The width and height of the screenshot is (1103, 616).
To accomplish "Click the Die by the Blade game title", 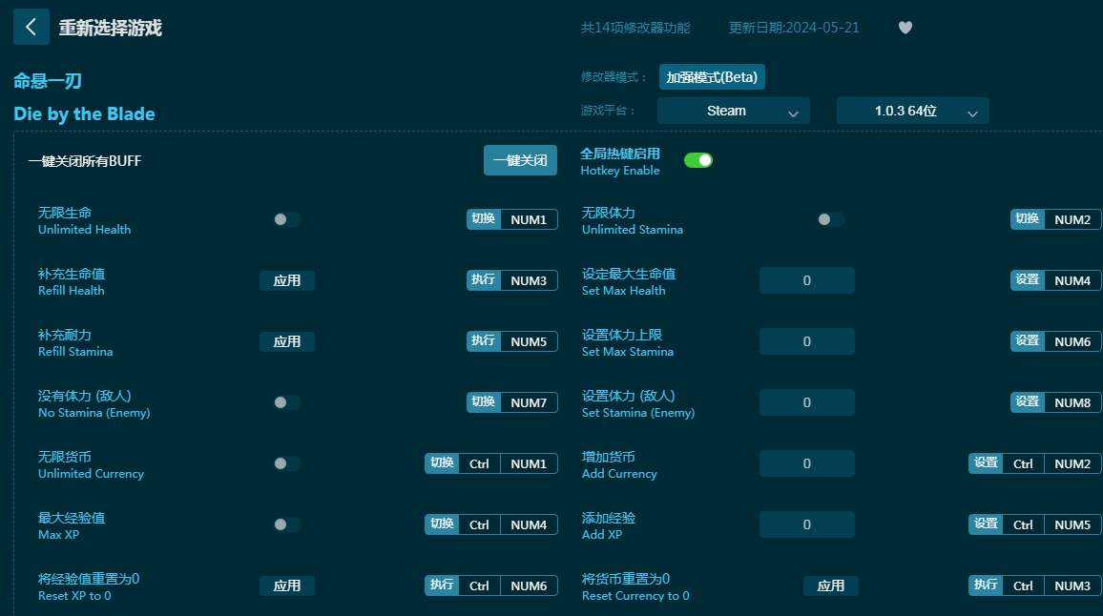I will click(84, 113).
